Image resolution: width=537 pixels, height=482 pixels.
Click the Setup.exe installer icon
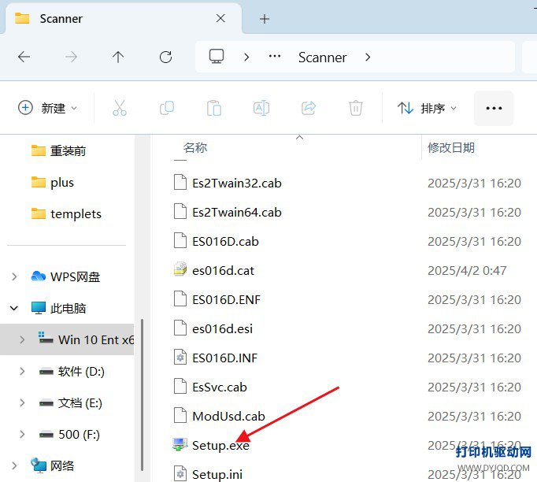180,445
